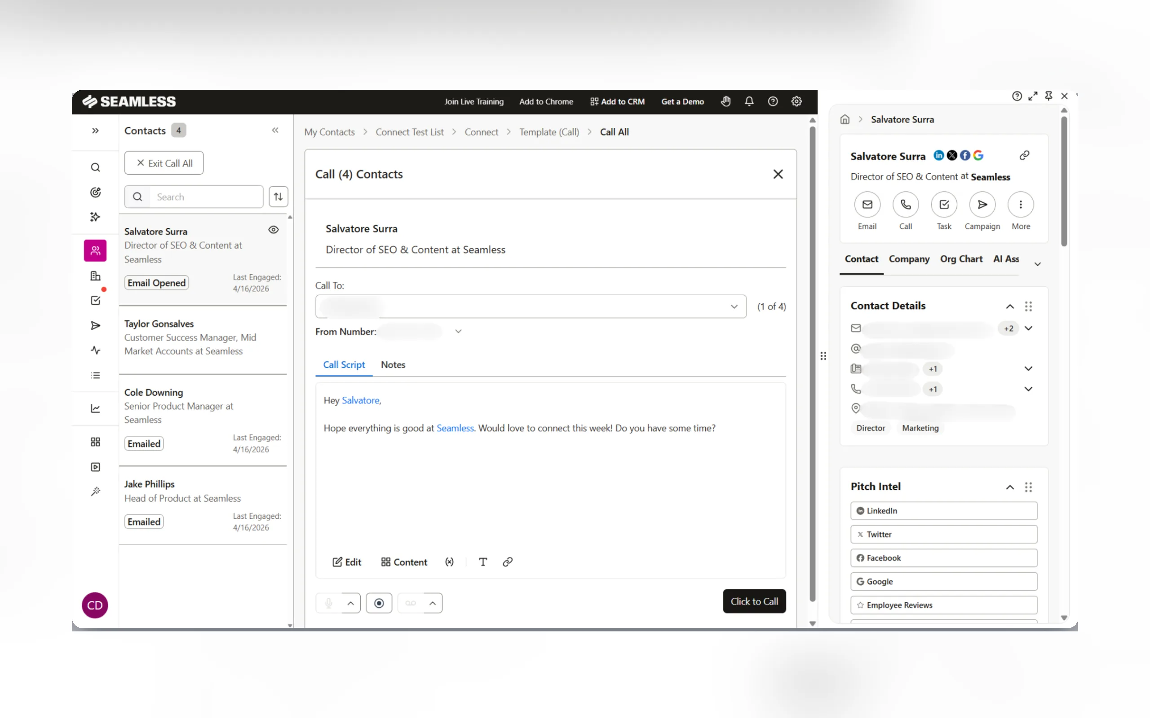Select the Contact tab in side panel
This screenshot has width=1150, height=718.
click(861, 259)
